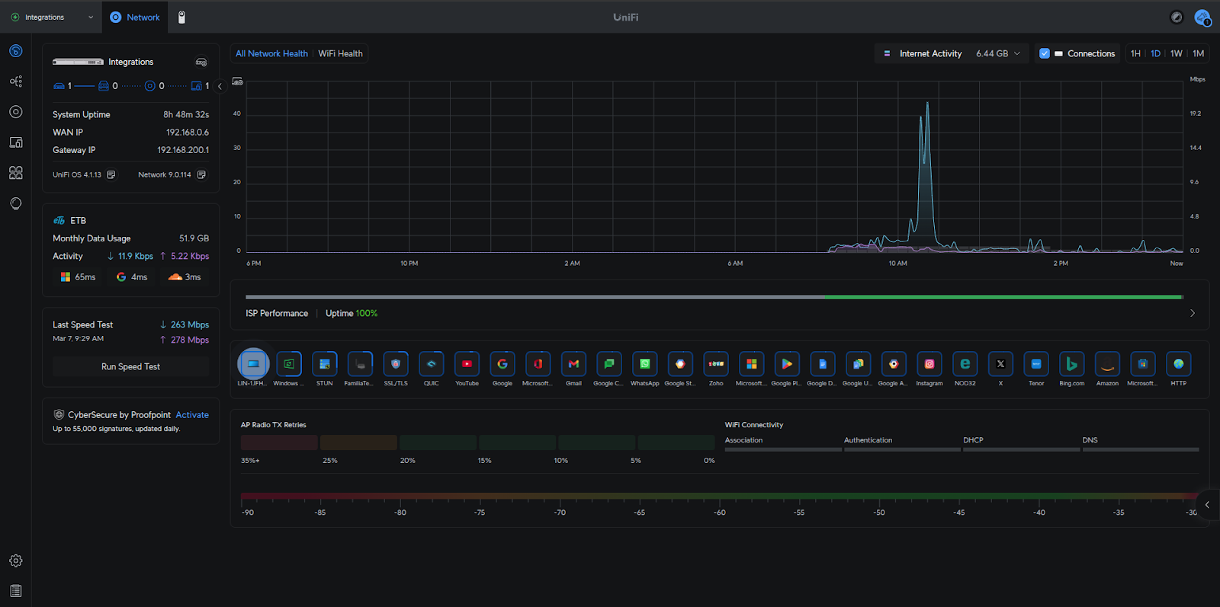Open Settings gear in the sidebar
The width and height of the screenshot is (1220, 607).
pyautogui.click(x=16, y=561)
